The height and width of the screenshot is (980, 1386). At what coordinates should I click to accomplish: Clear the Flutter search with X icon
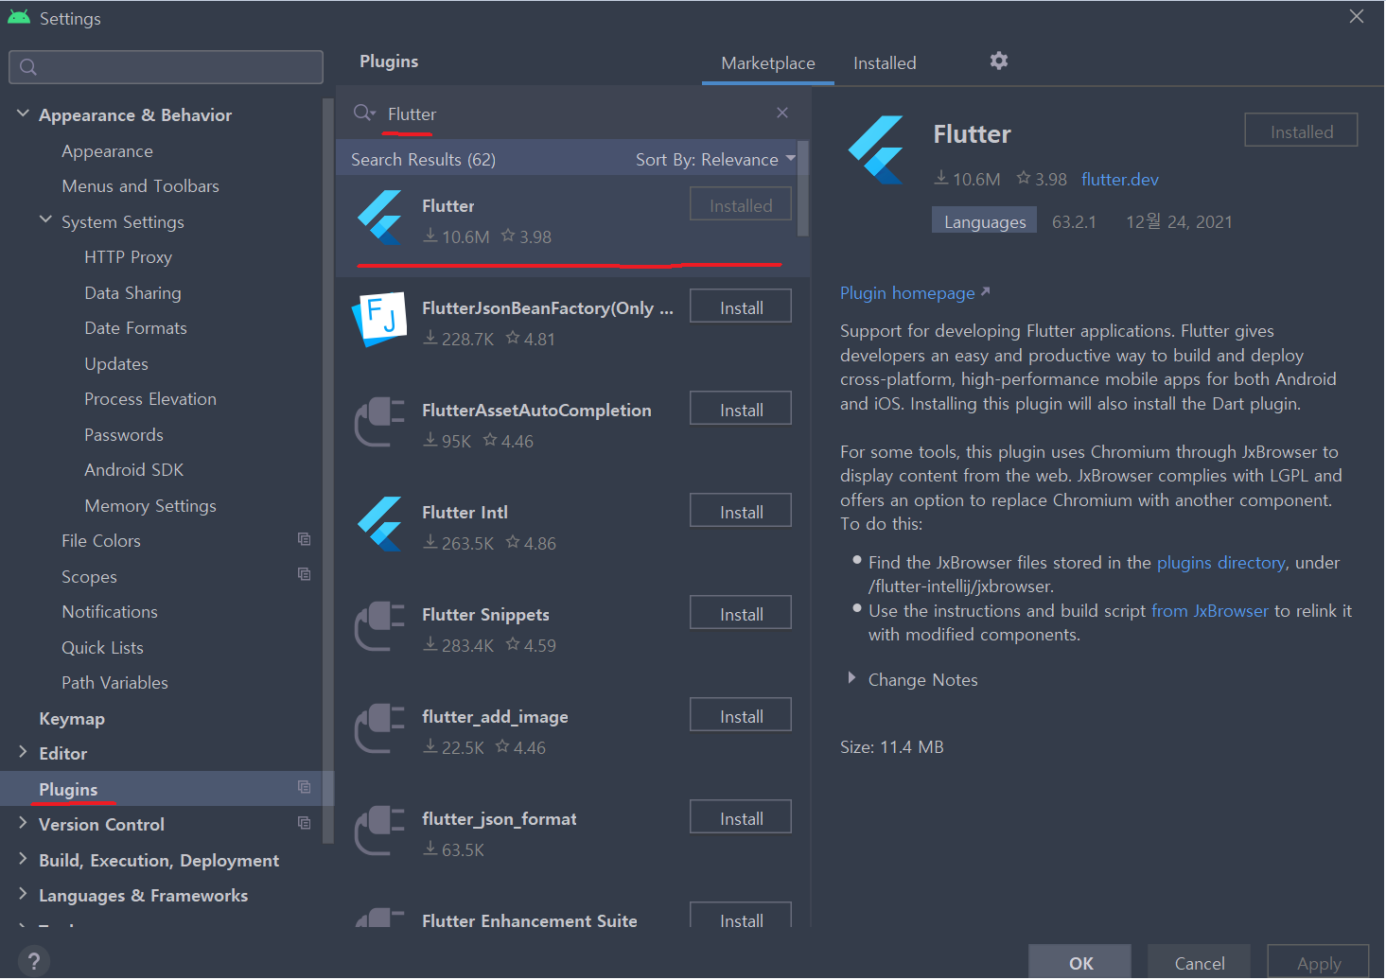tap(782, 113)
